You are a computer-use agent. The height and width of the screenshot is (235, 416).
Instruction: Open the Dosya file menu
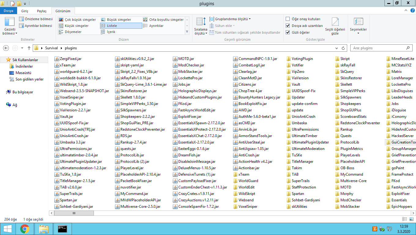click(x=9, y=11)
